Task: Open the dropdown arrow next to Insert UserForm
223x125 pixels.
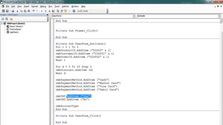Action: click(10, 11)
